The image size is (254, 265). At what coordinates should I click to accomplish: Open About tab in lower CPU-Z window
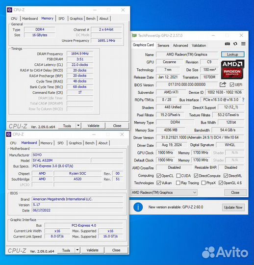point(103,143)
